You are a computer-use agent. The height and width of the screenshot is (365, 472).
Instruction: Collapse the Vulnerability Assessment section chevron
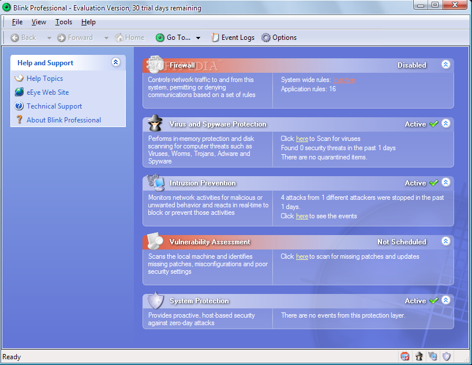tap(446, 241)
